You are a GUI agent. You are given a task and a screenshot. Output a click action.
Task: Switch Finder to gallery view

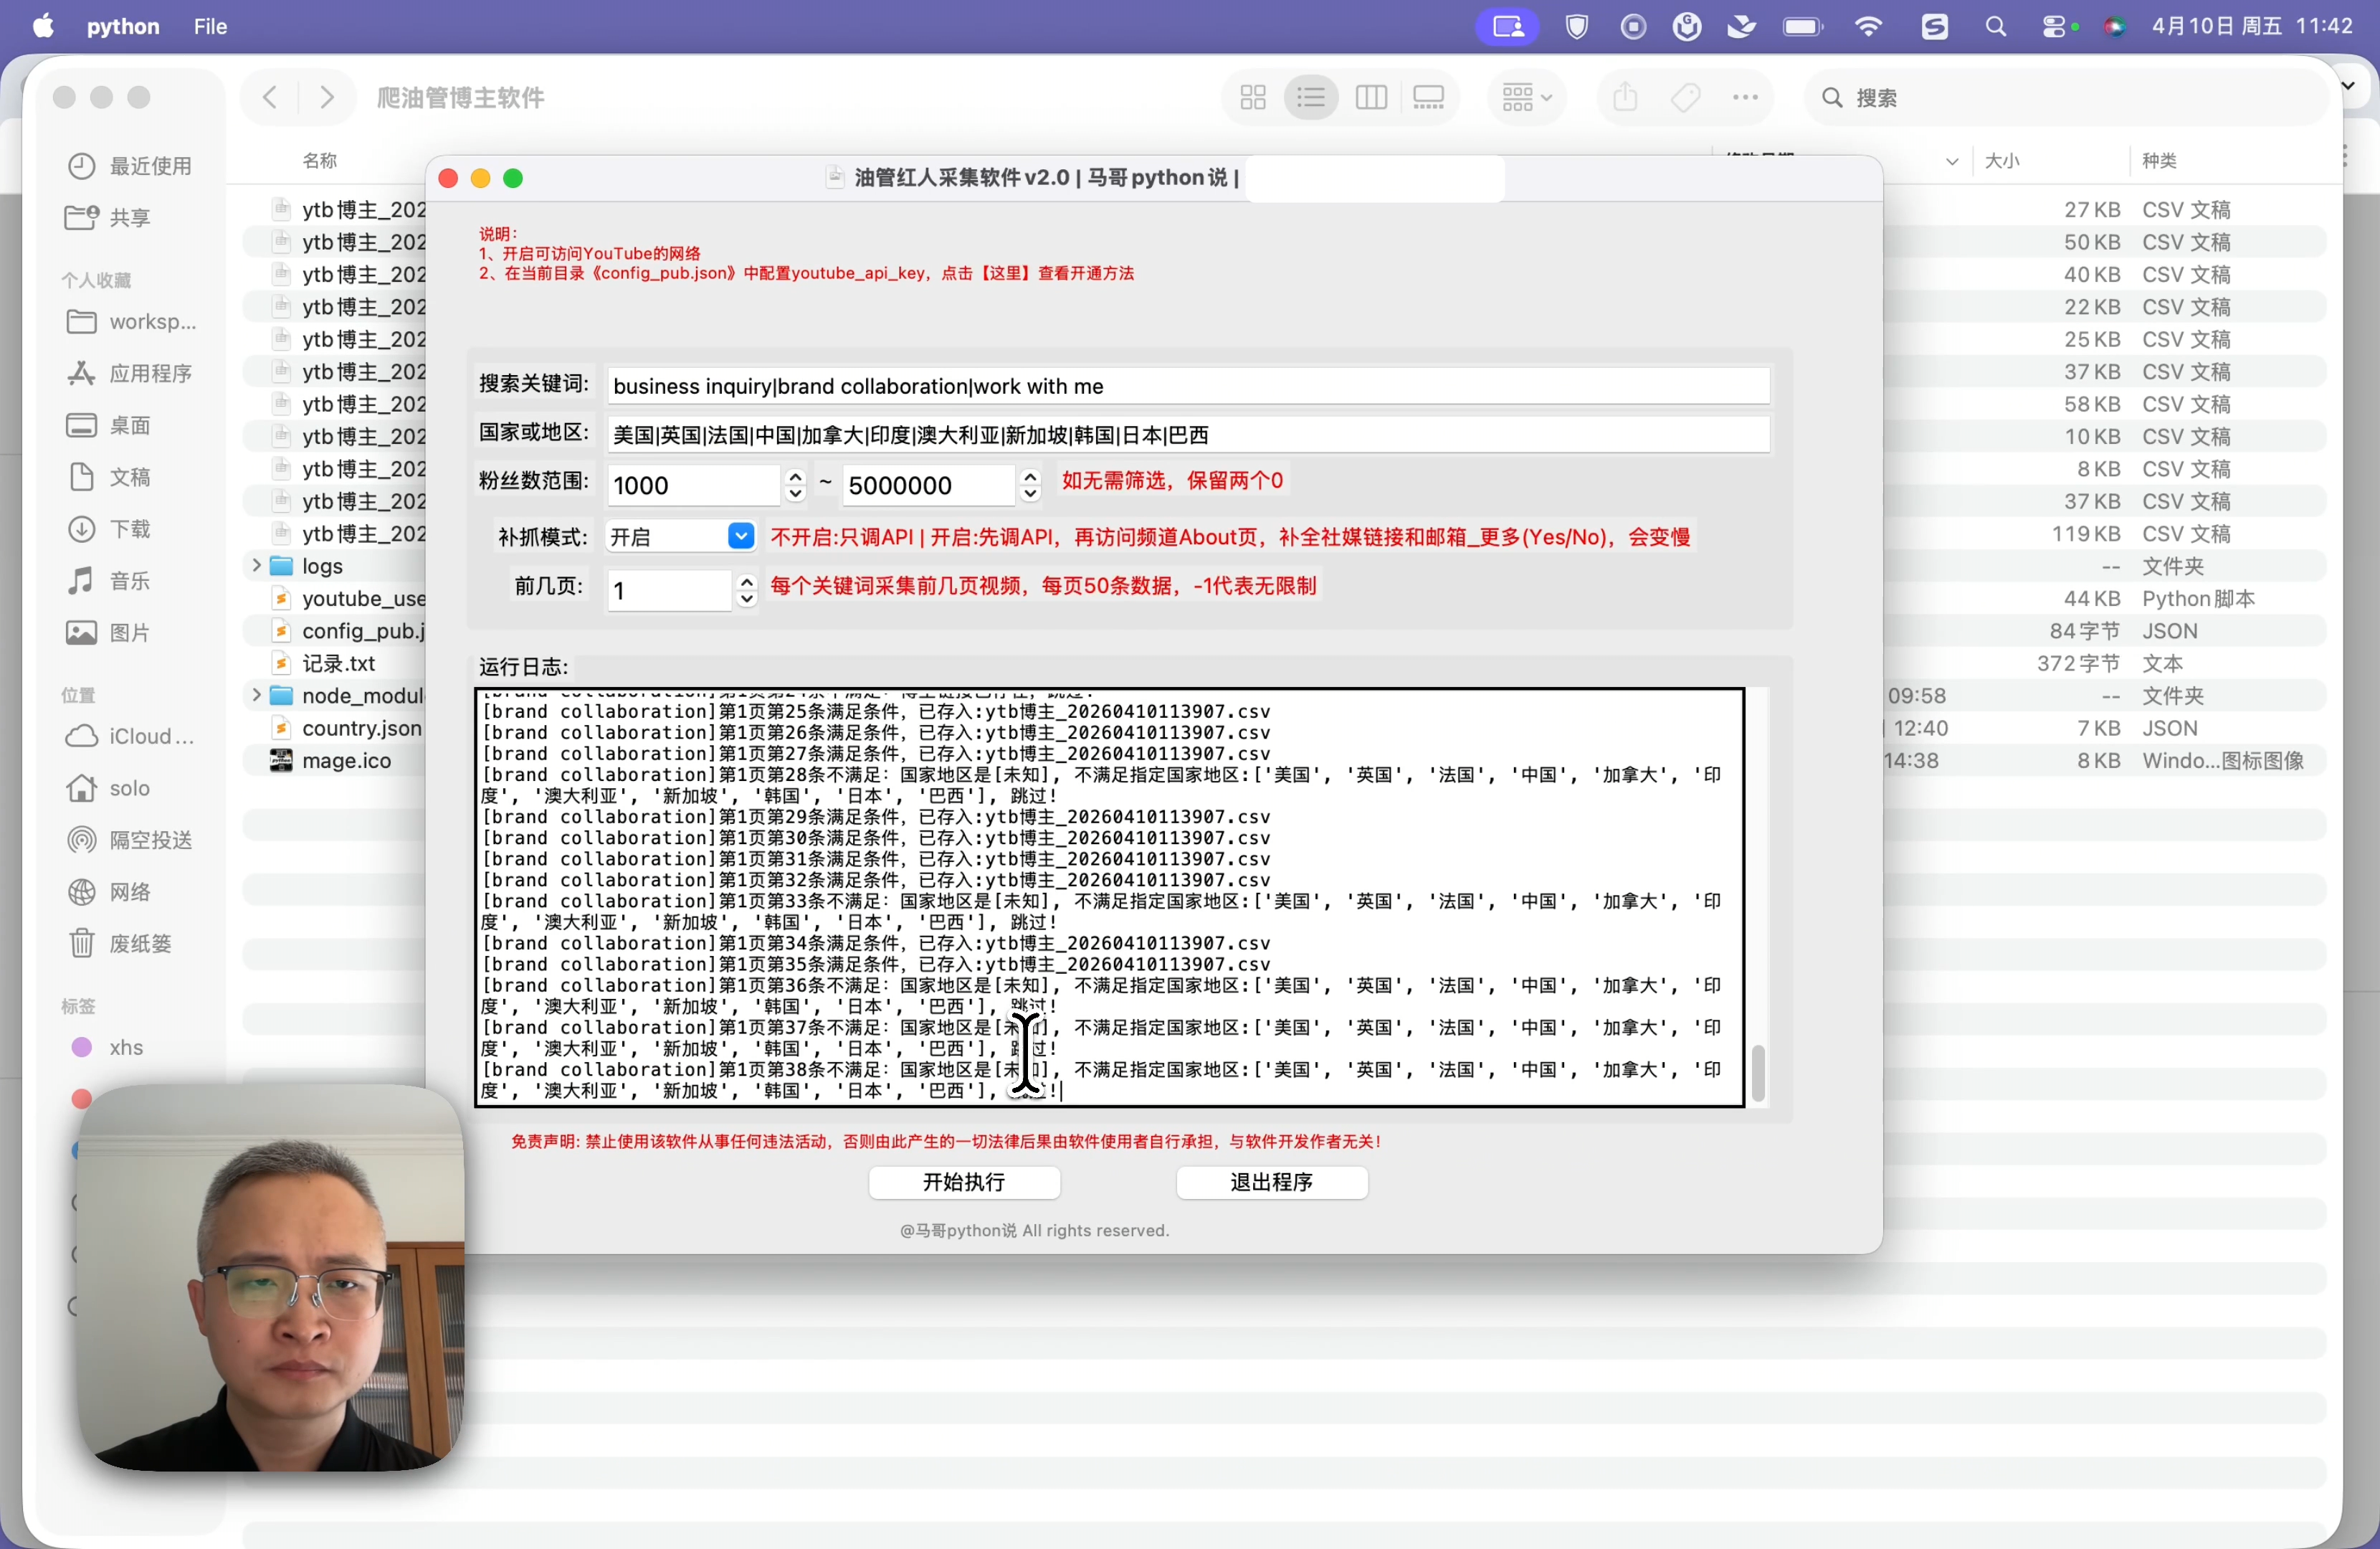coord(1429,98)
